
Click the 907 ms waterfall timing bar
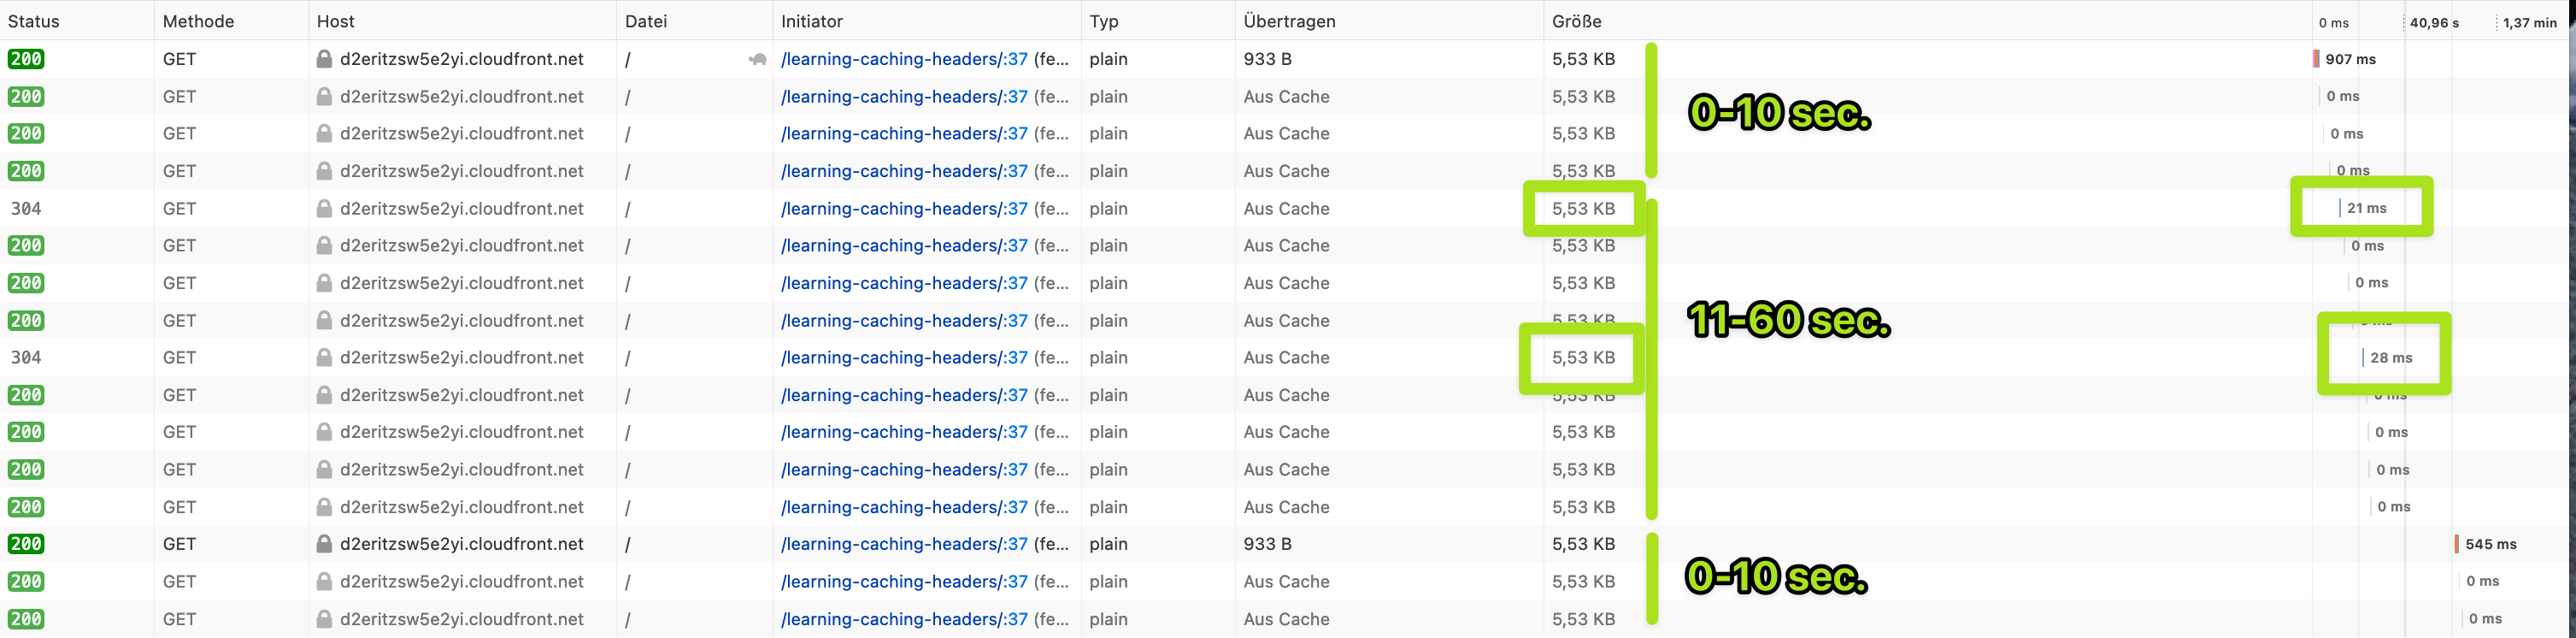click(2316, 59)
